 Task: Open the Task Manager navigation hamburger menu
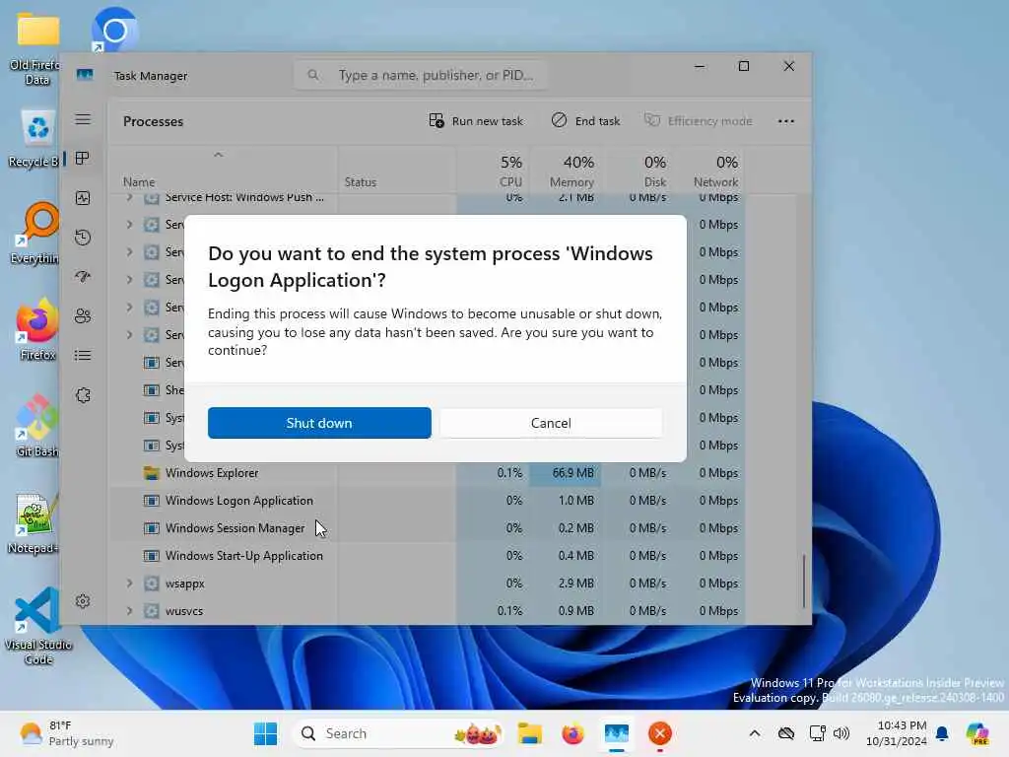[x=83, y=119]
